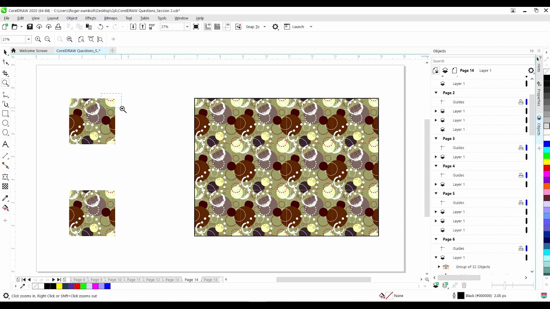Click the Zoom out magnifier icon
Viewport: 550px width, 309px height.
click(x=48, y=39)
